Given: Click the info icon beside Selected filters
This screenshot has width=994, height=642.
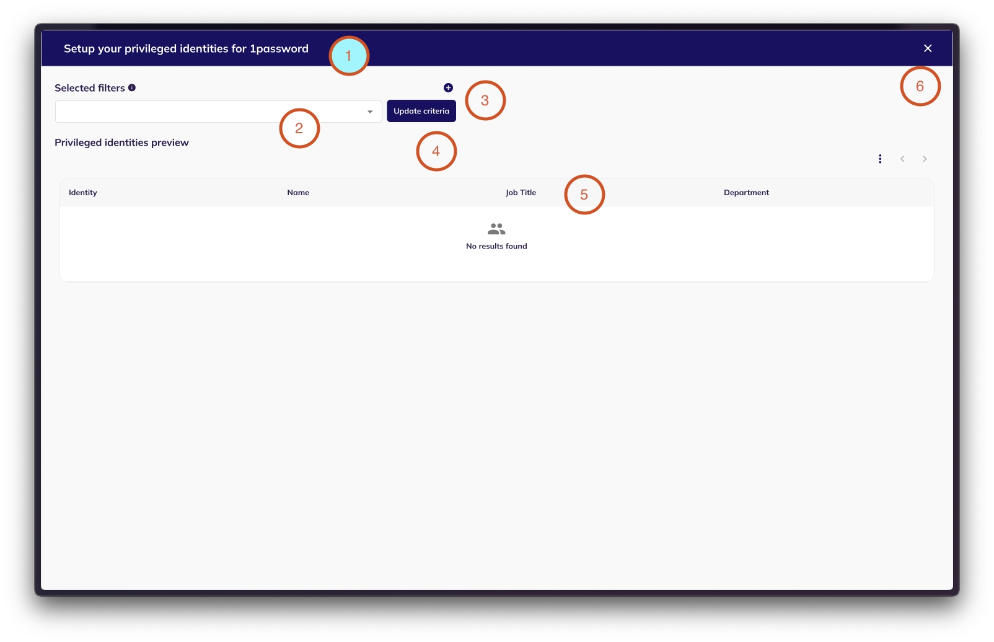Looking at the screenshot, I should click(x=132, y=88).
